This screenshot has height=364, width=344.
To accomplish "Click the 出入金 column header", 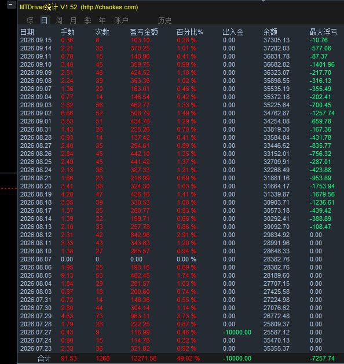I will (x=233, y=32).
